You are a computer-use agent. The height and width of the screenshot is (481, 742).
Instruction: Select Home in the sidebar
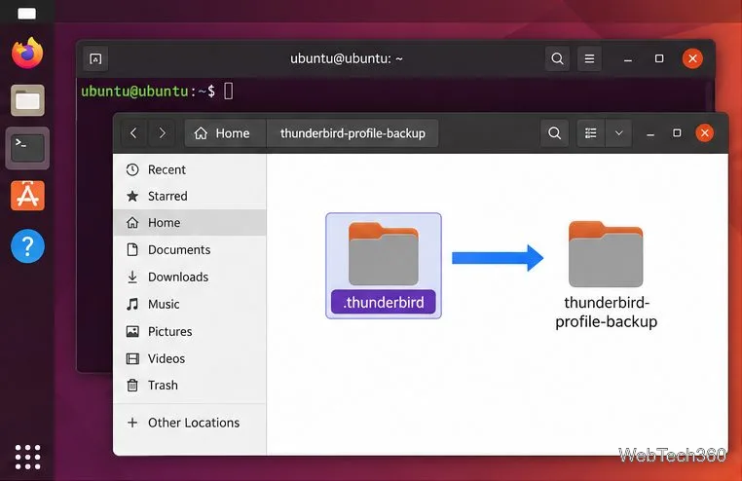(190, 222)
